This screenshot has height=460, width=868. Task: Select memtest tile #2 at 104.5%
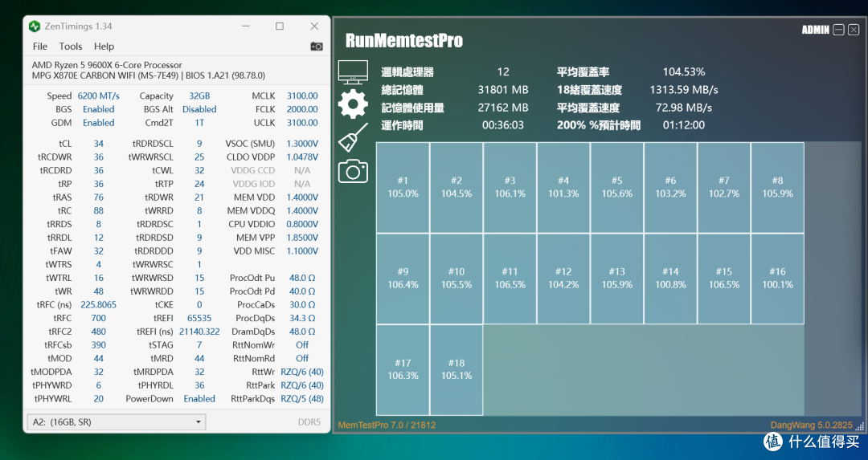pos(457,187)
